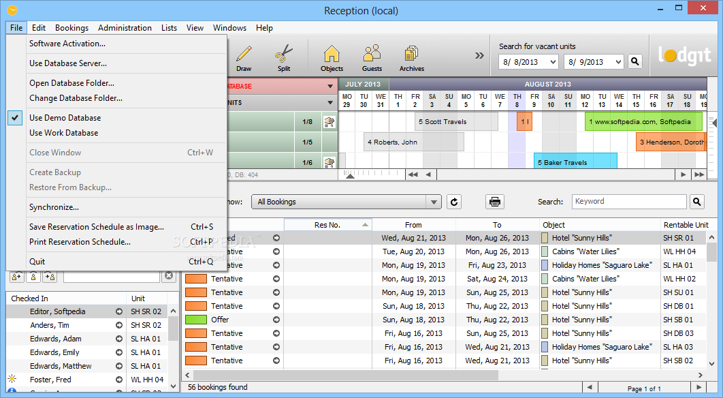Select the Scott Travels booking bar
723x398 pixels.
[x=457, y=122]
